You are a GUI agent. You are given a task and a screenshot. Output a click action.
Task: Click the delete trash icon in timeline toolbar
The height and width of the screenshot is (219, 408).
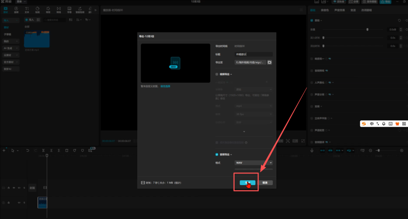(x=67, y=150)
